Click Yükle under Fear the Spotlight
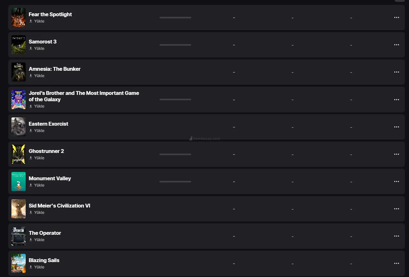The height and width of the screenshot is (277, 409). (x=37, y=21)
